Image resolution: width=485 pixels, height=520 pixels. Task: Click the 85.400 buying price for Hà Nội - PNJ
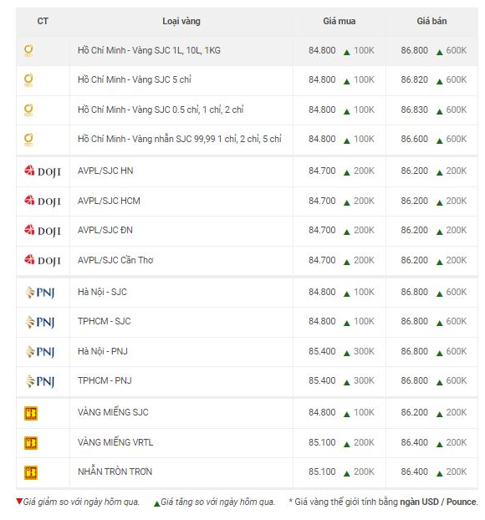click(322, 351)
